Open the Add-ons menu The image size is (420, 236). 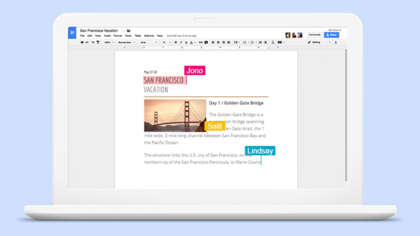coord(149,36)
